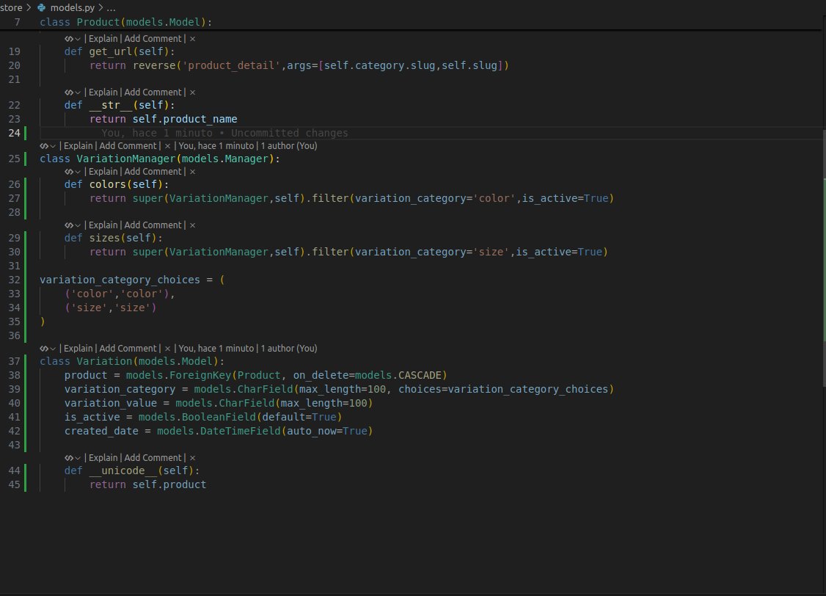Click Explain above the VariationManager class
This screenshot has height=596, width=826.
[78, 146]
